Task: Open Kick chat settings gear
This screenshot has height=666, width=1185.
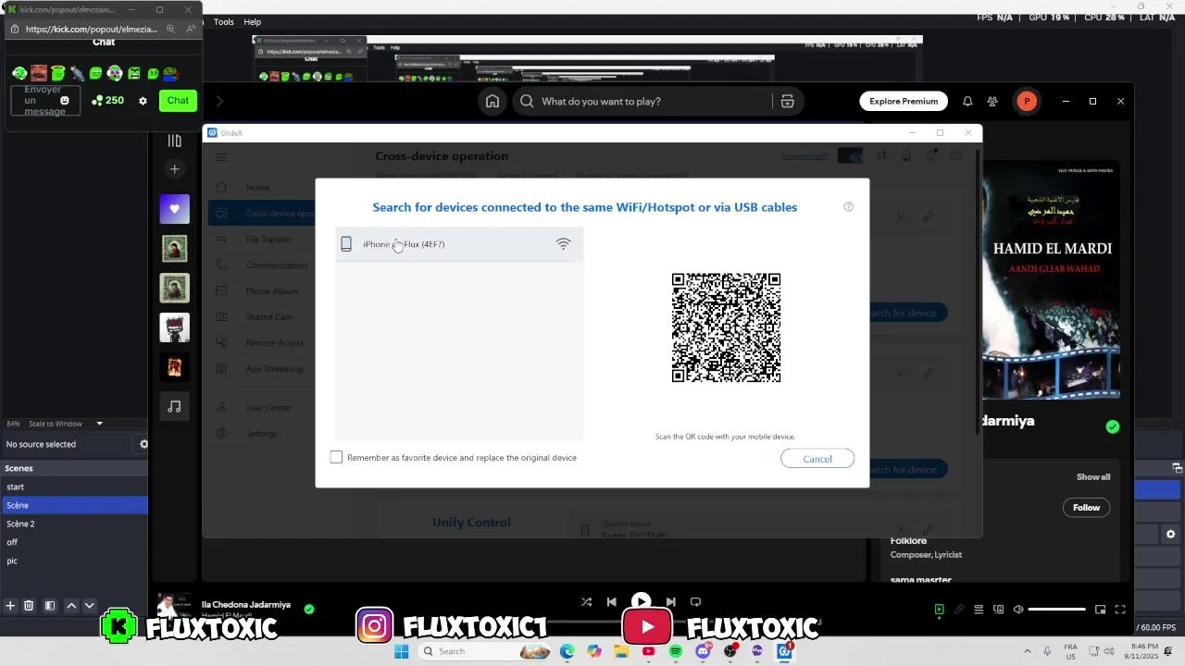Action: (143, 101)
